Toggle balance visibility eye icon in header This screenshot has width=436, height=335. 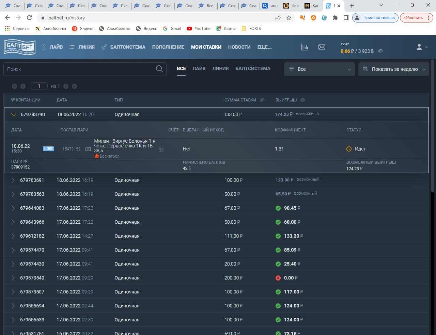[x=380, y=51]
